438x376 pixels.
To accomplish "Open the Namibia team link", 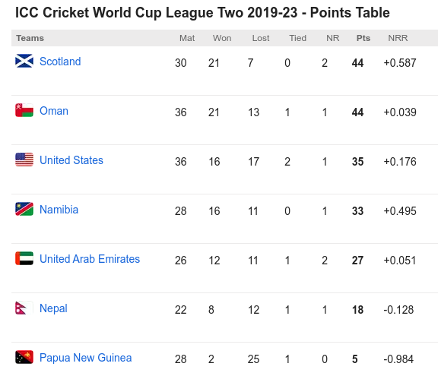I will [59, 210].
